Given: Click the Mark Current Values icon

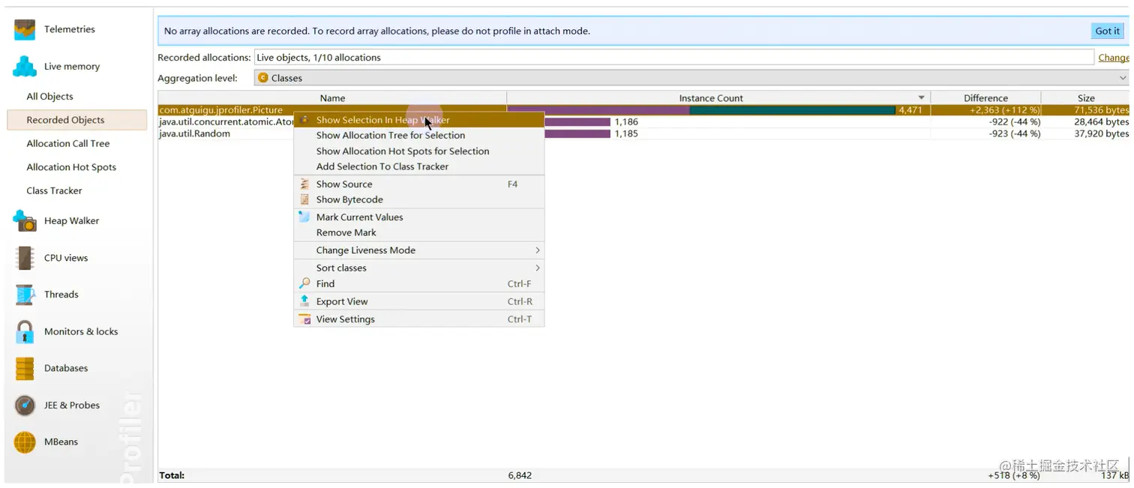Looking at the screenshot, I should (x=304, y=217).
